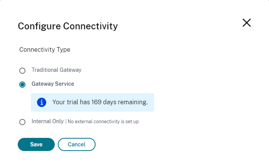The image size is (269, 168).
Task: Click the Configure Connectivity dialog title
Action: 68,26
